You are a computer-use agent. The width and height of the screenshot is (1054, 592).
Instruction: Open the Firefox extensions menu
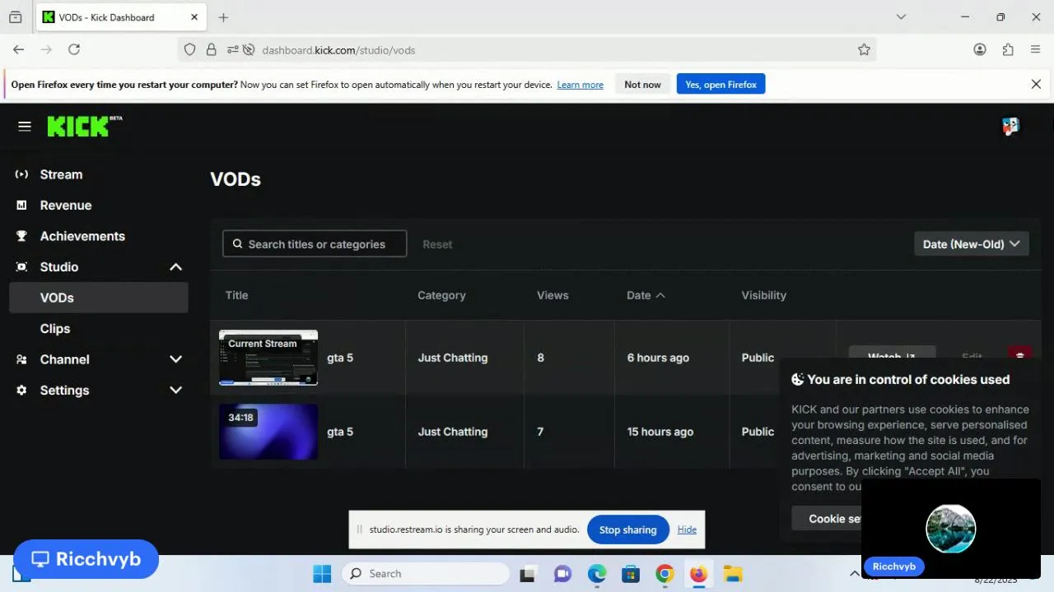pyautogui.click(x=1008, y=50)
